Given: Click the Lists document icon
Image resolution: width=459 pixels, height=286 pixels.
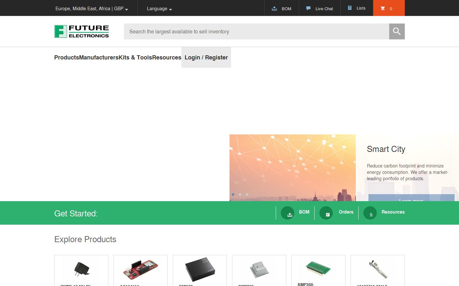Looking at the screenshot, I should (350, 8).
